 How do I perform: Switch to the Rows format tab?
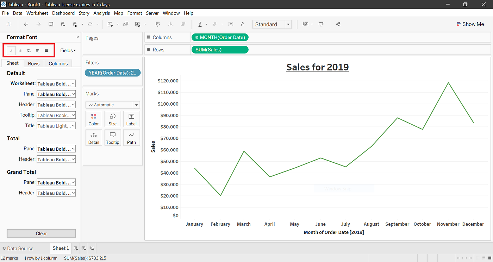(34, 63)
